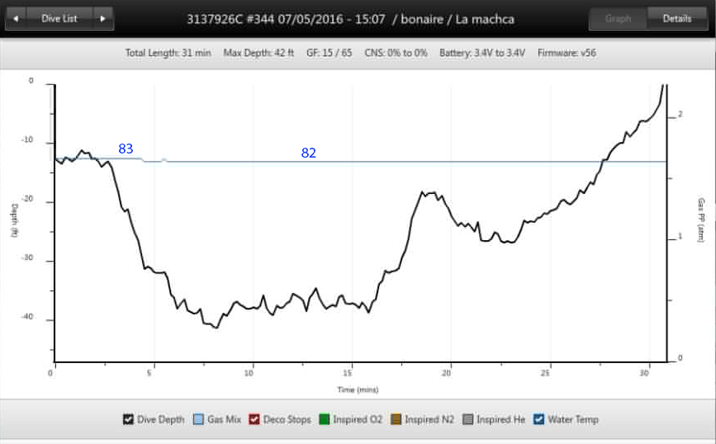This screenshot has width=716, height=444.
Task: Click the Total Length 31 min readout
Action: 168,53
